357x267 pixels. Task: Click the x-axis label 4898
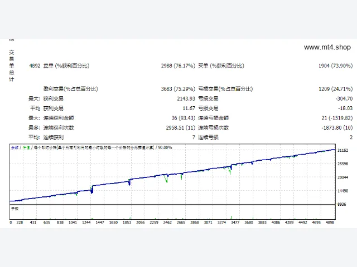click(330, 222)
